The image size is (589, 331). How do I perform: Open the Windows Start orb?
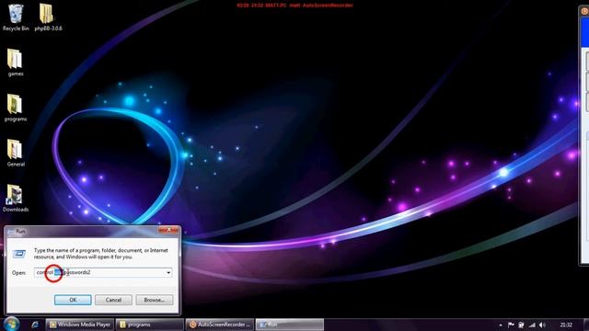click(11, 325)
